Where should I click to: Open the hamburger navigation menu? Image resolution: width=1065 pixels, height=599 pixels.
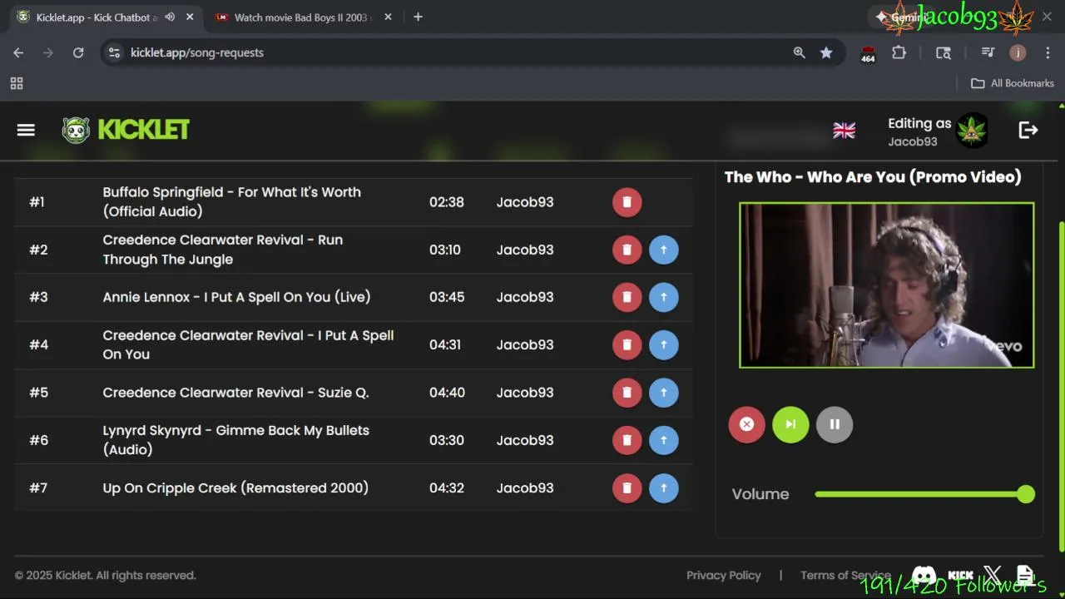point(26,130)
